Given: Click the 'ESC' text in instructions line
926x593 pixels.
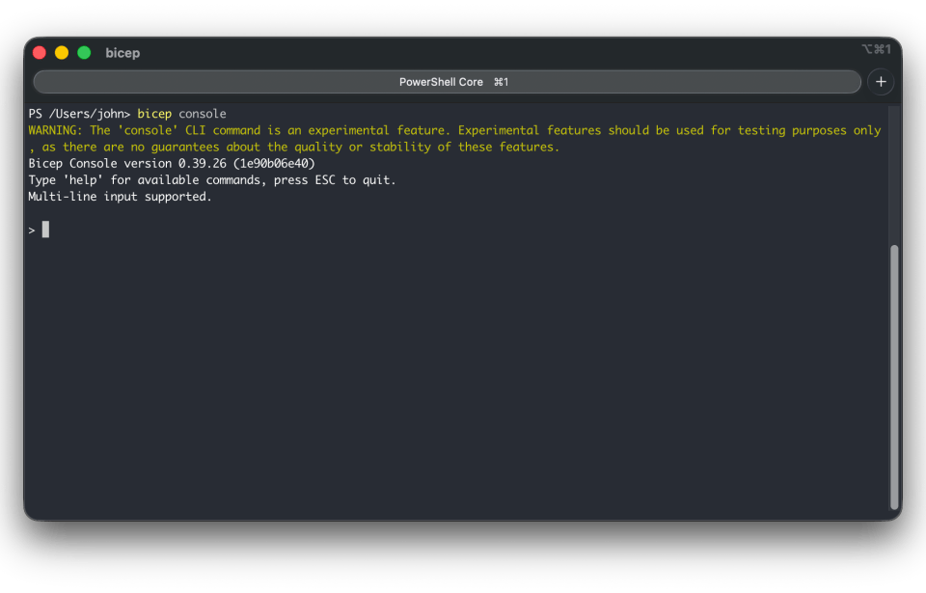Looking at the screenshot, I should (326, 179).
